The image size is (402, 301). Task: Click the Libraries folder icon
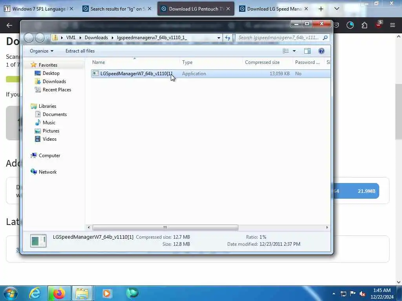(x=34, y=106)
